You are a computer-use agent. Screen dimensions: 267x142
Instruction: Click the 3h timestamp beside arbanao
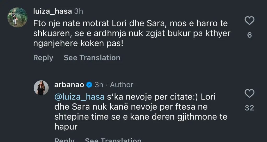coord(99,85)
